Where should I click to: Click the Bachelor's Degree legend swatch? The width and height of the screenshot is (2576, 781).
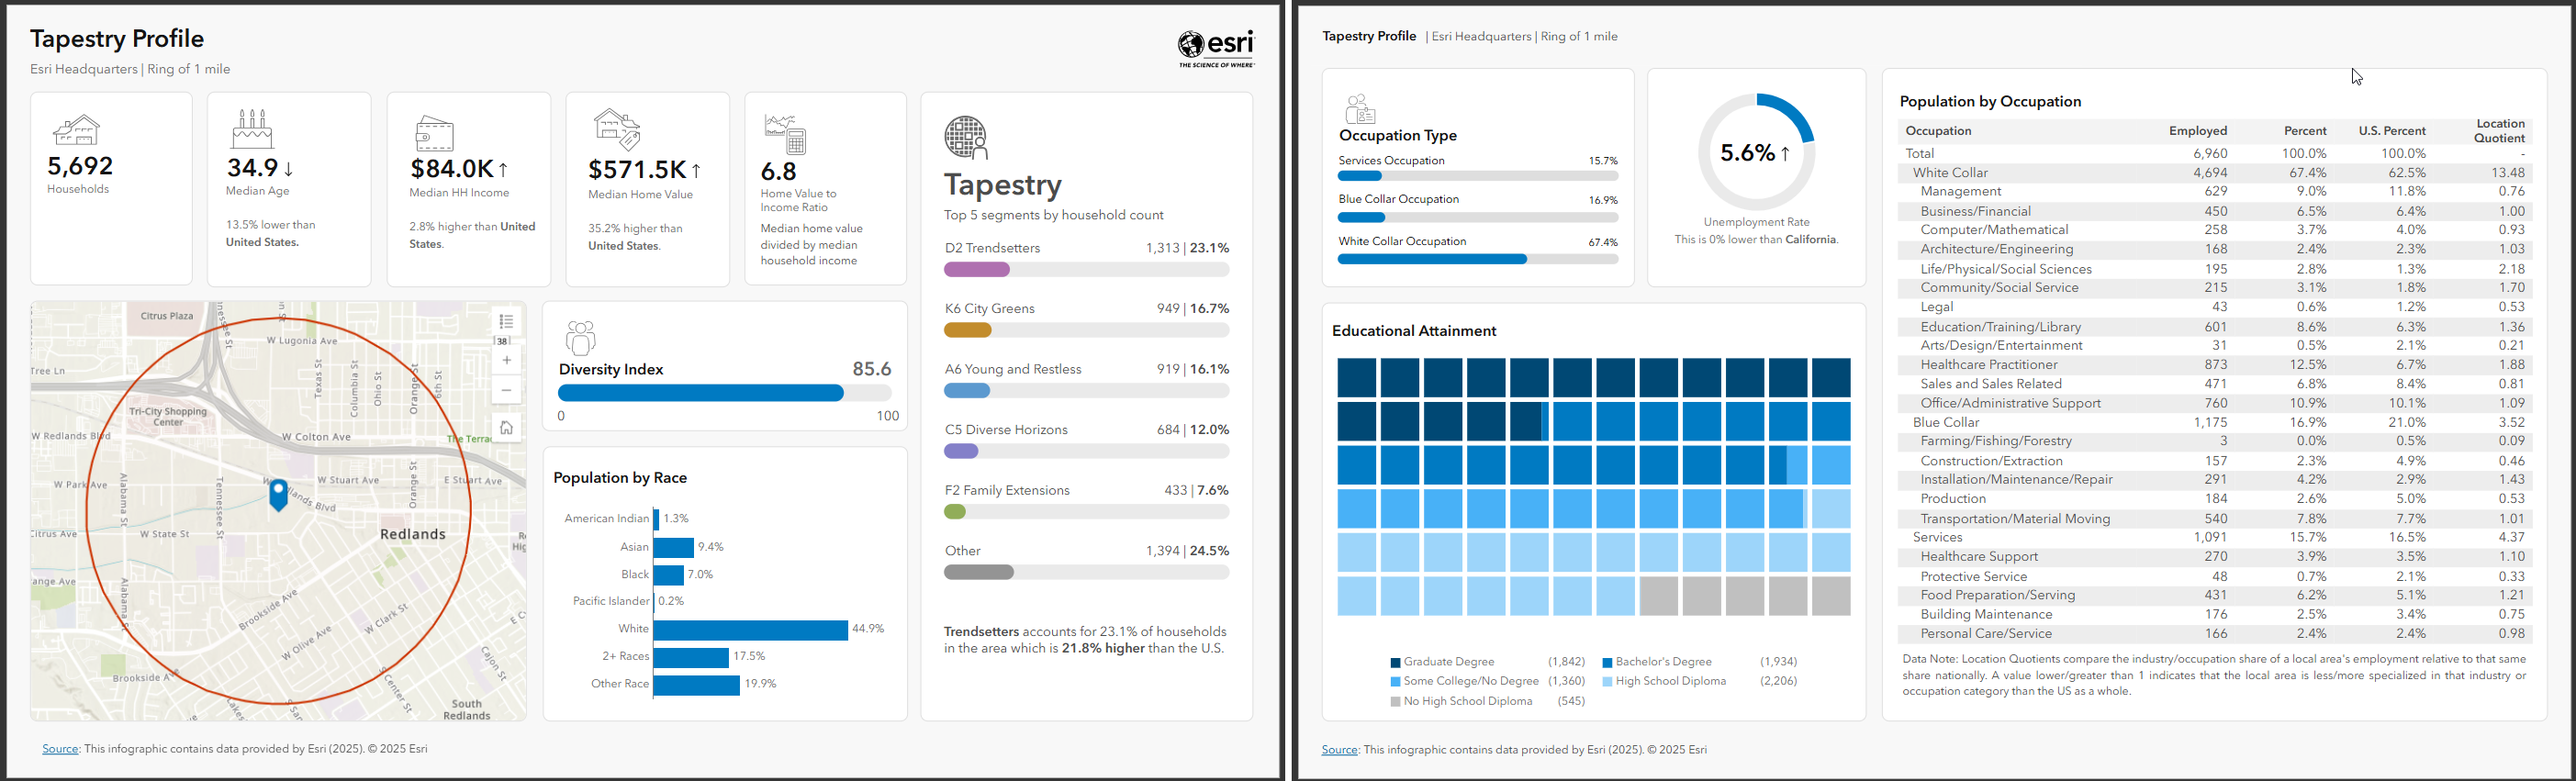pos(1607,663)
